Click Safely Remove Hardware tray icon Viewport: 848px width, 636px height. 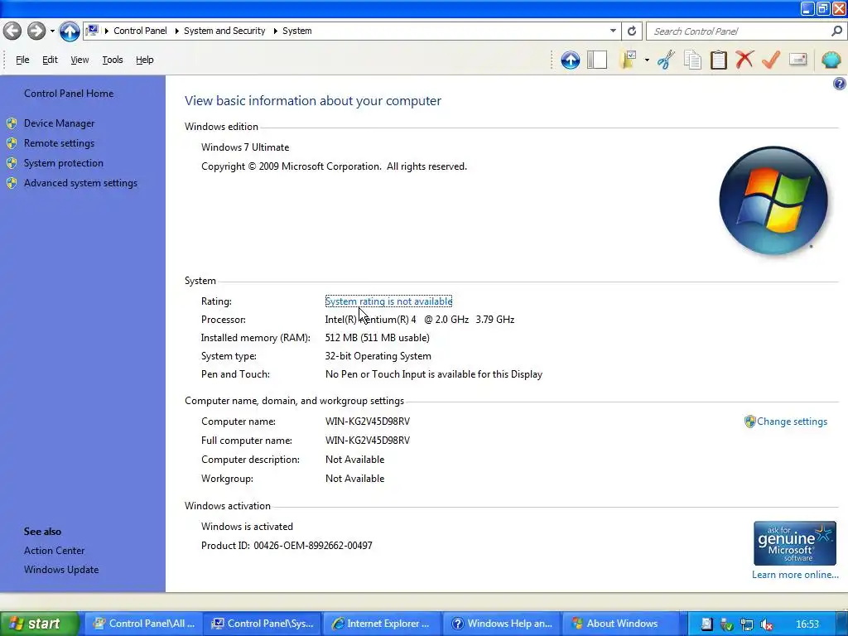[x=726, y=624]
